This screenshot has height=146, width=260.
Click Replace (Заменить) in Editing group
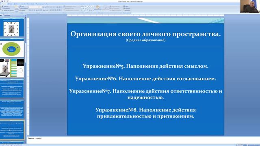tap(127, 8)
